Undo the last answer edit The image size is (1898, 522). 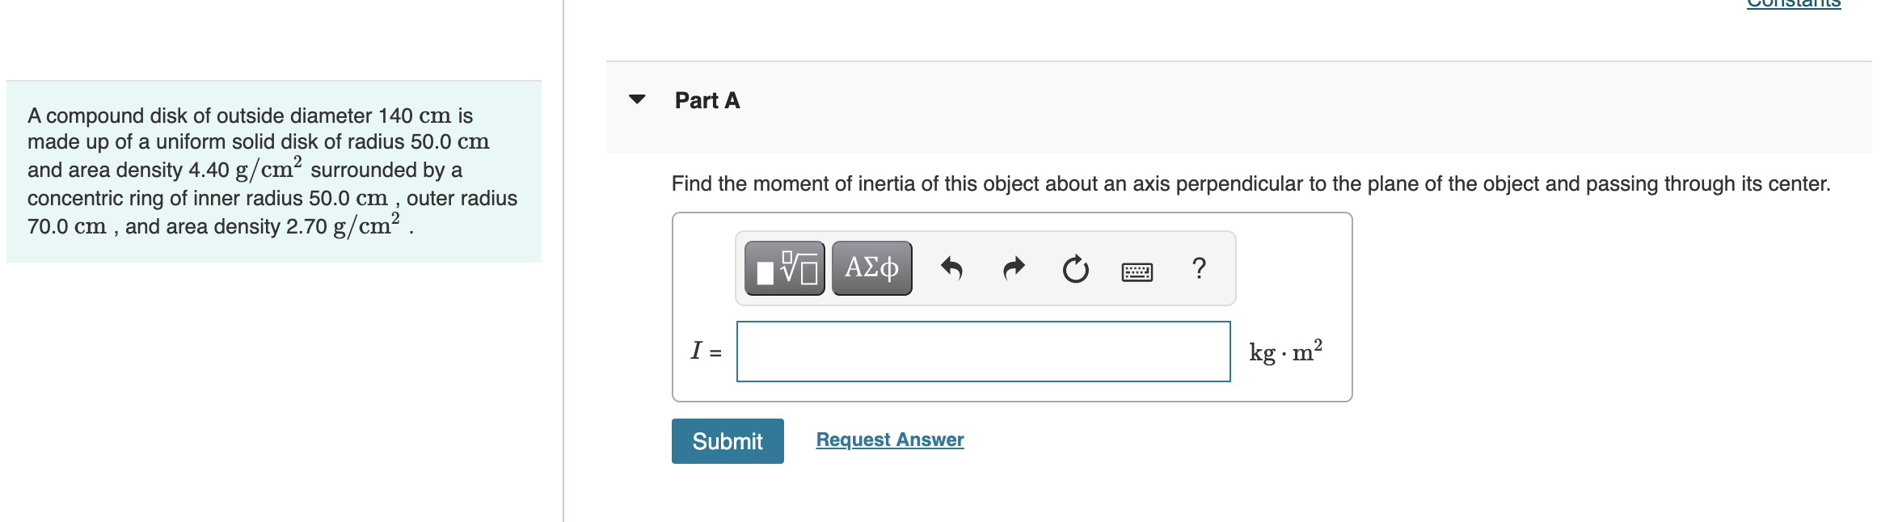(x=951, y=268)
